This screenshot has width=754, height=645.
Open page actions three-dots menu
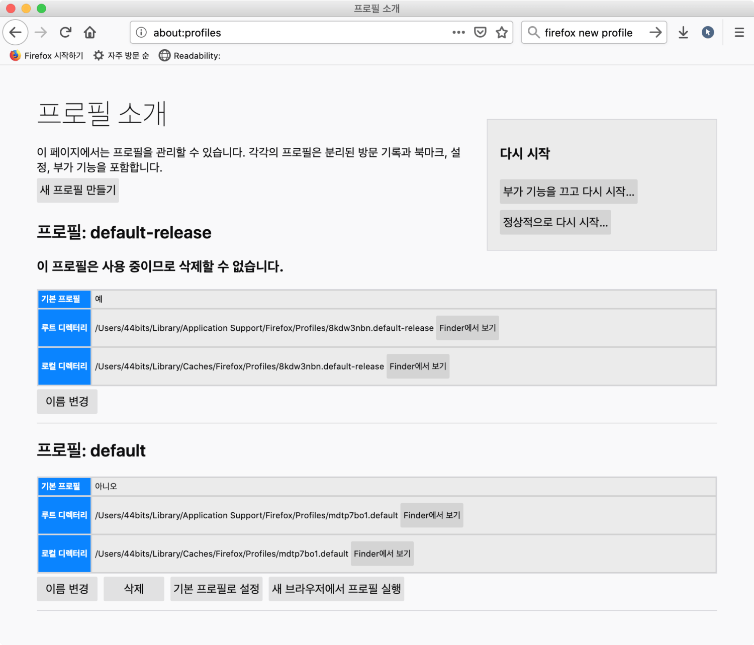point(458,33)
